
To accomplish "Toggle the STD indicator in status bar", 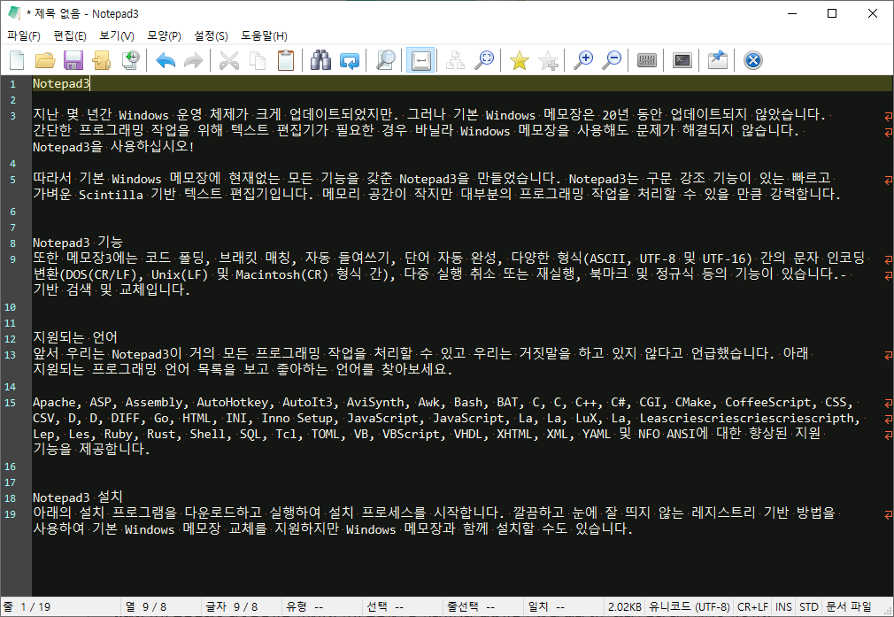I will pos(808,606).
